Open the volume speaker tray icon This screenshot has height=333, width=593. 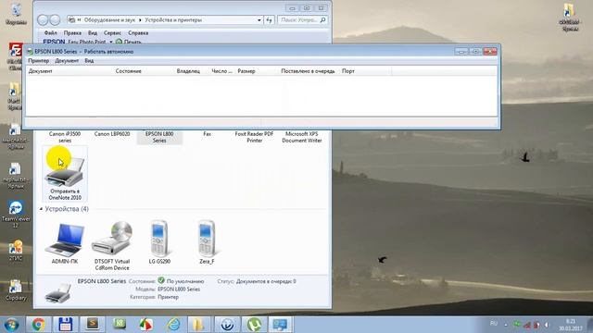[x=547, y=325]
